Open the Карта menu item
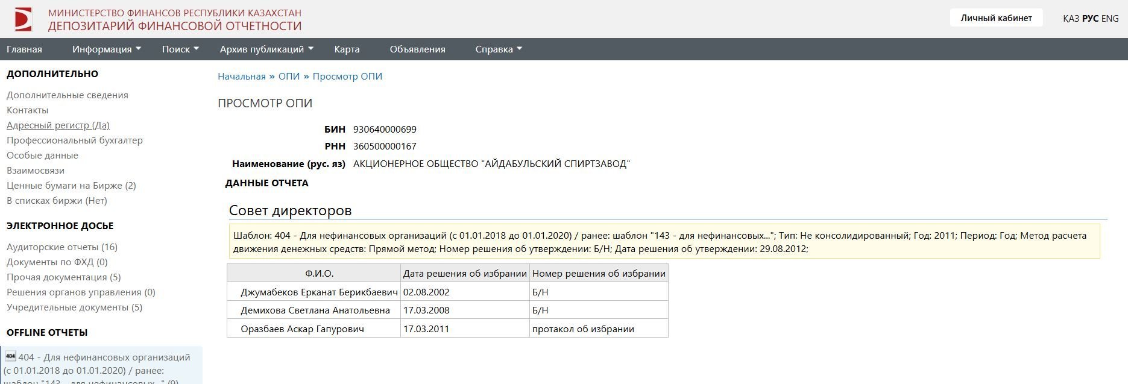 click(x=347, y=49)
